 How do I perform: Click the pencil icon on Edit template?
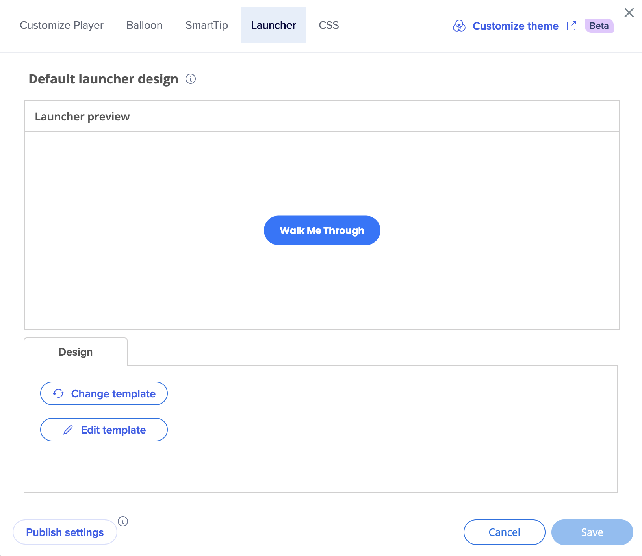(68, 430)
